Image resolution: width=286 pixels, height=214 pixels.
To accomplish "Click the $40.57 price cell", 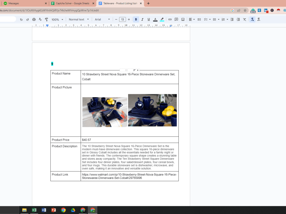I will pos(130,140).
